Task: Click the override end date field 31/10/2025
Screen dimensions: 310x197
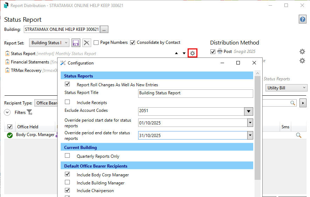Action: pyautogui.click(x=193, y=135)
